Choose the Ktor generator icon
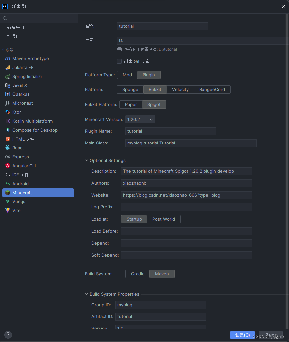This screenshot has height=342, width=289. click(8, 112)
